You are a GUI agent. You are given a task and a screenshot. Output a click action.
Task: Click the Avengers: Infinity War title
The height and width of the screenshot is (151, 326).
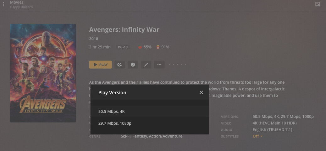pos(124,30)
